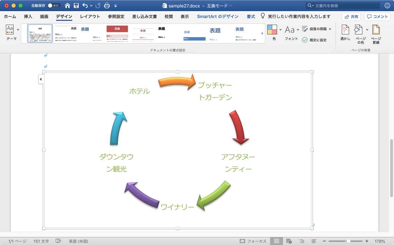Select the Outline view icon
This screenshot has width=394, height=245.
pos(301,241)
